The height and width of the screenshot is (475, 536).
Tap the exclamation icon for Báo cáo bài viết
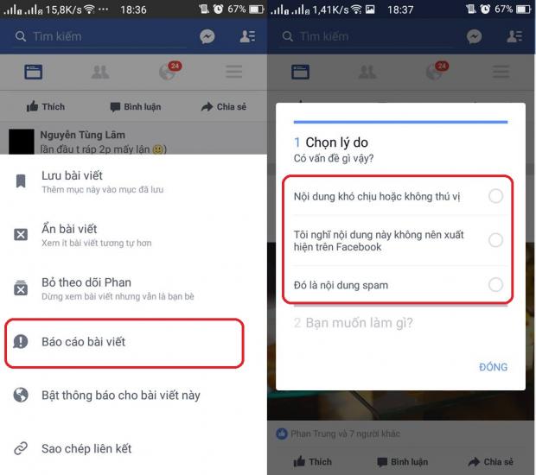coord(21,341)
